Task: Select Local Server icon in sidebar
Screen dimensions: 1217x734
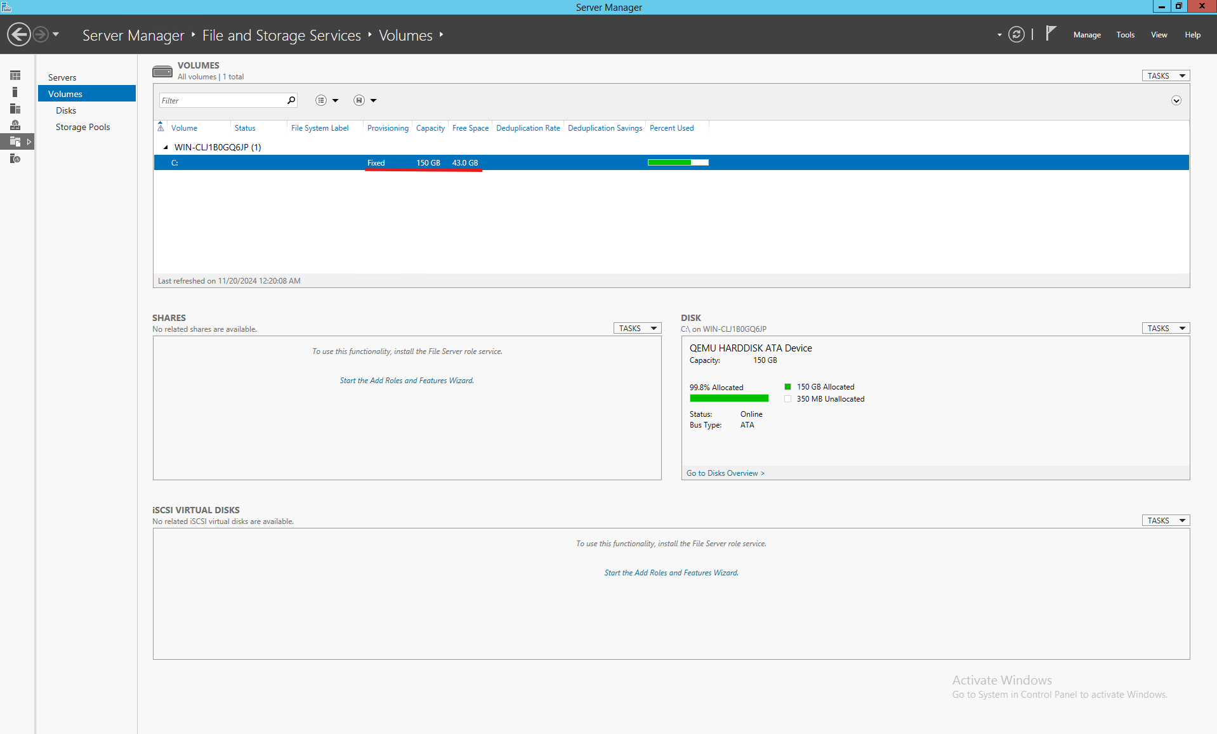Action: (15, 92)
